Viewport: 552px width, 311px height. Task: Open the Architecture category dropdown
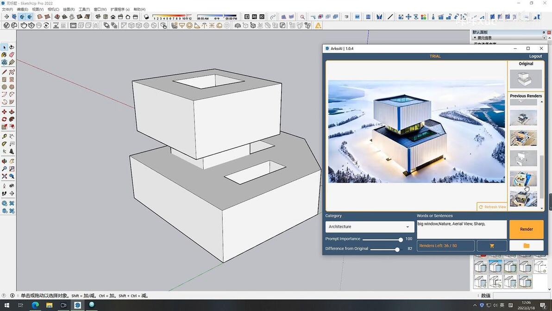click(x=370, y=227)
